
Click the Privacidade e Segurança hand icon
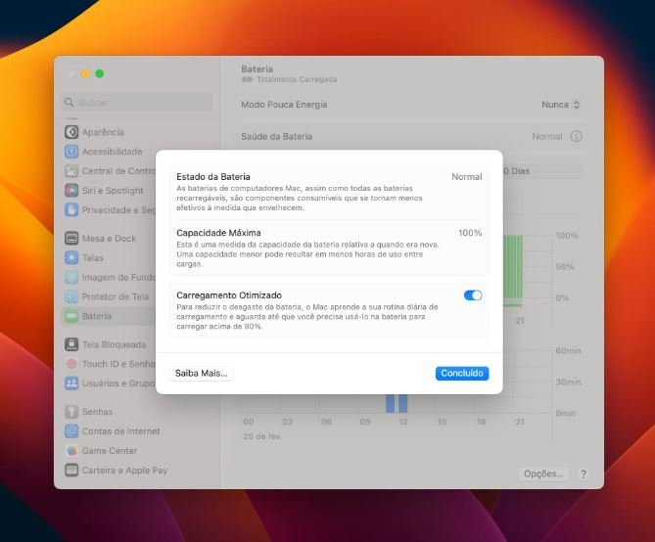tap(71, 209)
